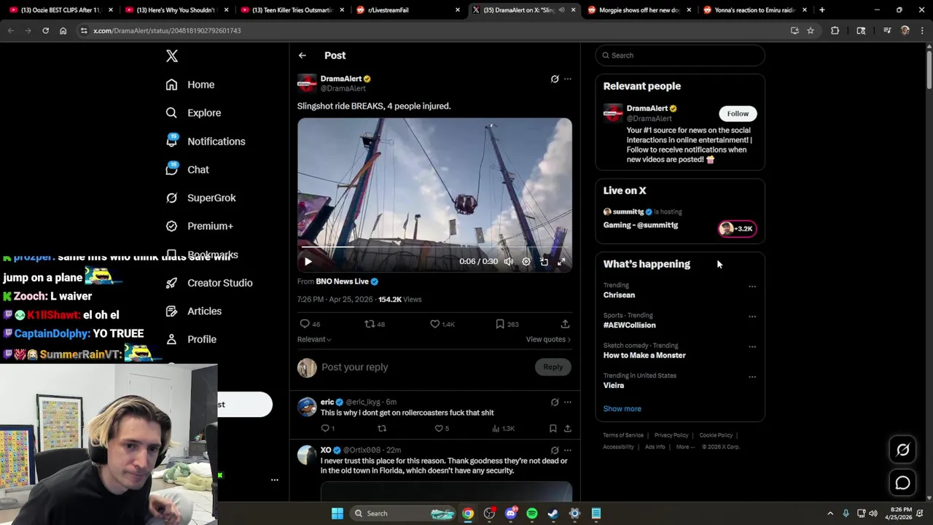Viewport: 933px width, 525px height.
Task: Play the slingshot ride video
Action: coord(308,262)
